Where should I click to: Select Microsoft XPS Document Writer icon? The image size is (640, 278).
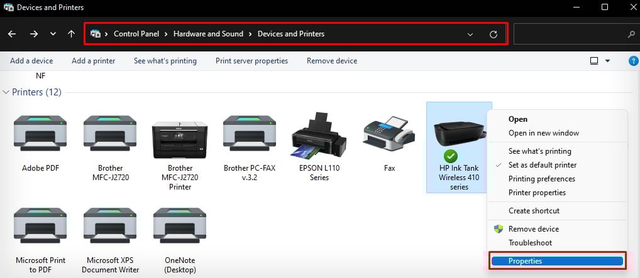coord(110,225)
